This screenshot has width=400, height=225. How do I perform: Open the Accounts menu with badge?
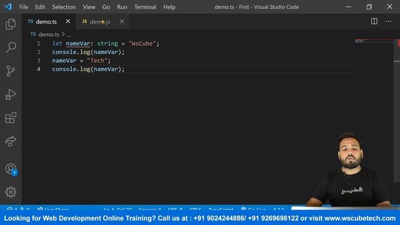pyautogui.click(x=11, y=169)
